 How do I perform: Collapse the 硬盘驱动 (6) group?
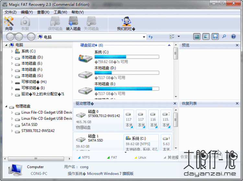(x=169, y=45)
